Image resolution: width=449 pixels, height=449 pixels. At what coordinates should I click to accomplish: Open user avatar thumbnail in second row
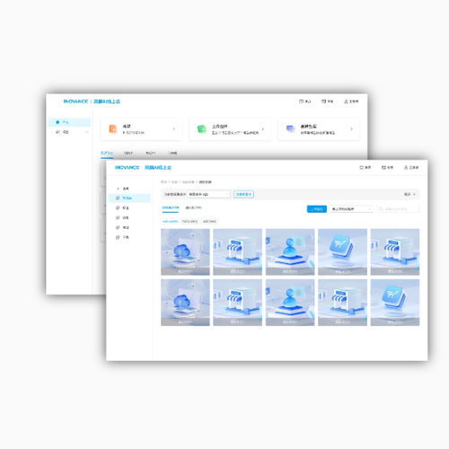point(290,303)
